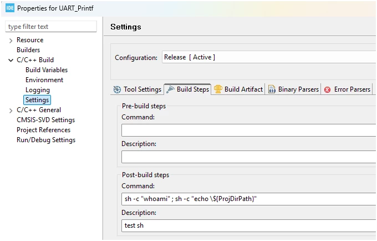The image size is (377, 241).
Task: Select Resource in the properties tree
Action: 30,40
